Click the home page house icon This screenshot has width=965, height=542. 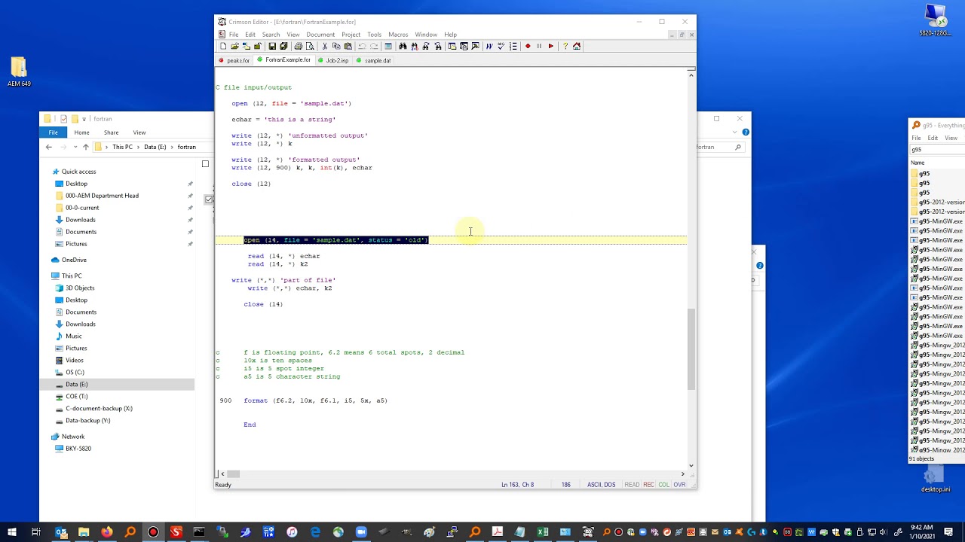[577, 46]
